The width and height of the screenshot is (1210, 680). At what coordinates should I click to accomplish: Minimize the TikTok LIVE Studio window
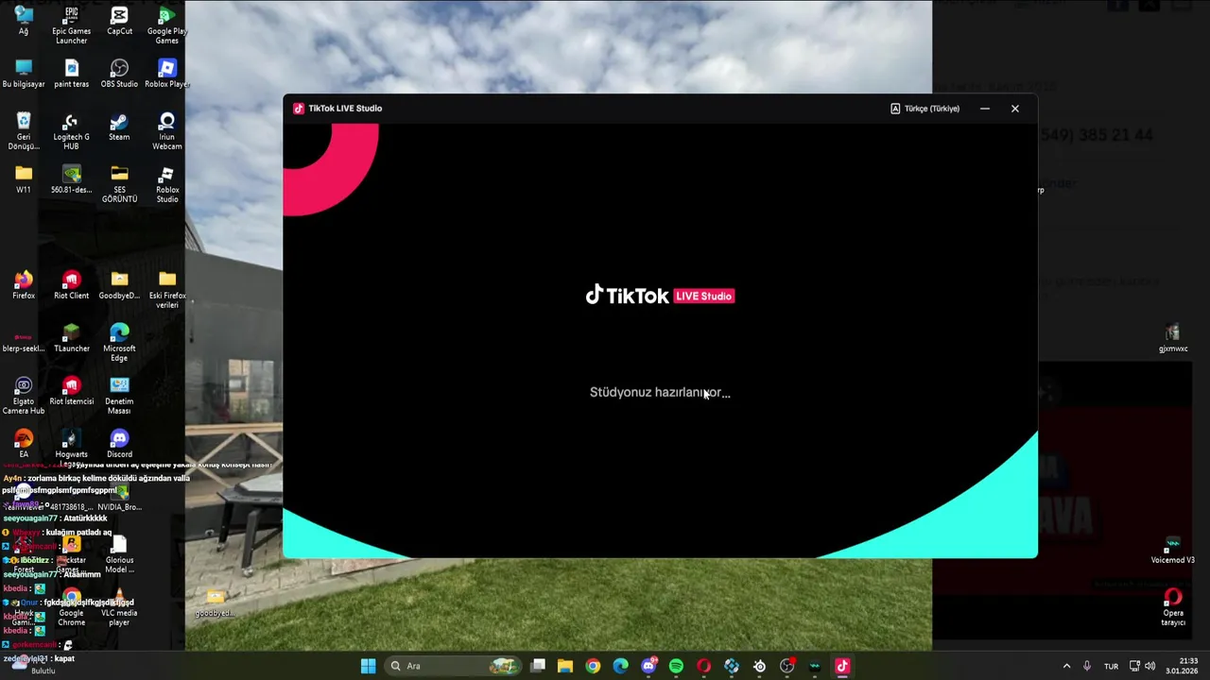click(x=985, y=109)
